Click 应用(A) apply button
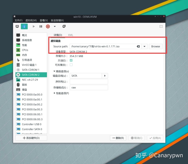This screenshot has width=188, height=164. point(155,138)
